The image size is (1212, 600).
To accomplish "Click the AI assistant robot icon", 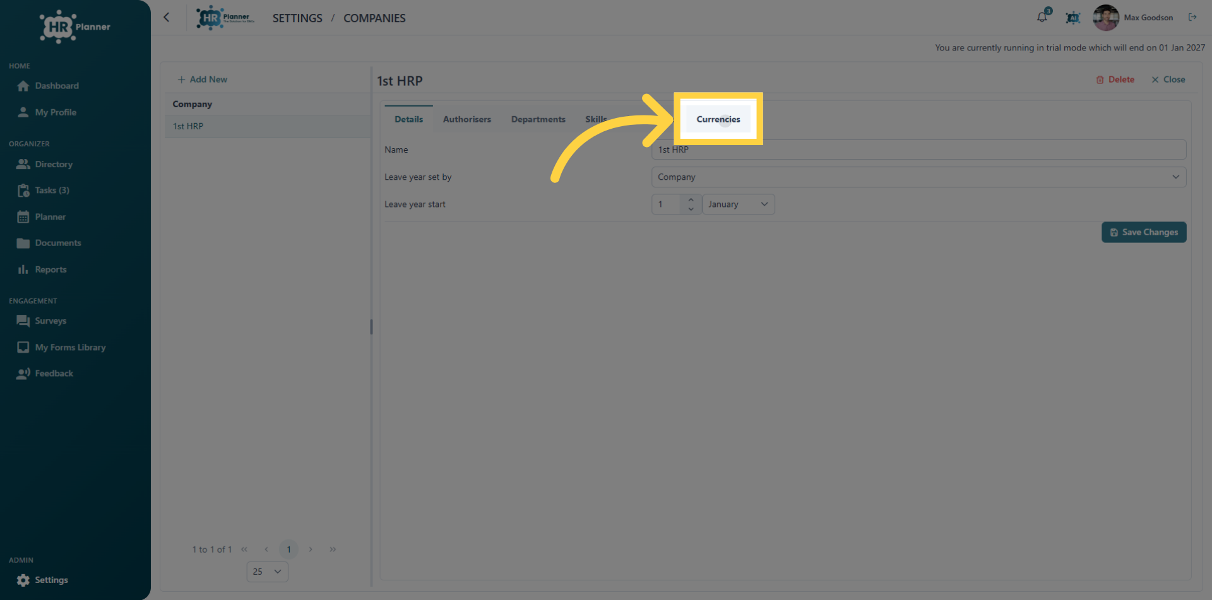I will pyautogui.click(x=1072, y=18).
